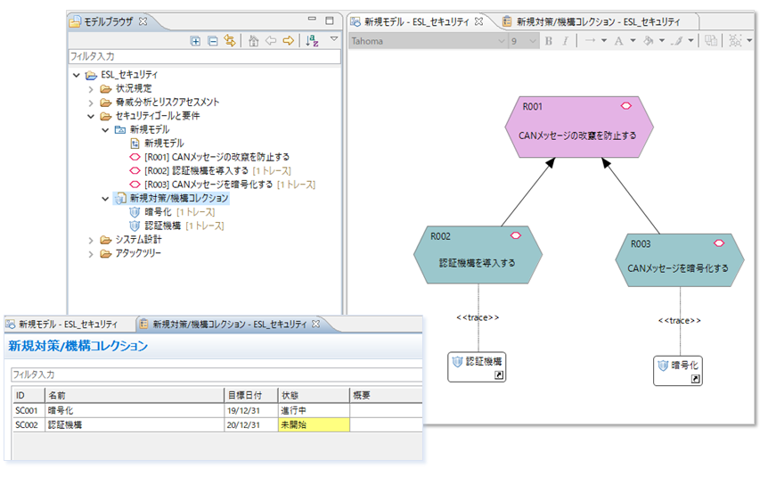768x485 pixels.
Task: Click shortcut arrow icon on 認証機構 box
Action: coord(499,375)
